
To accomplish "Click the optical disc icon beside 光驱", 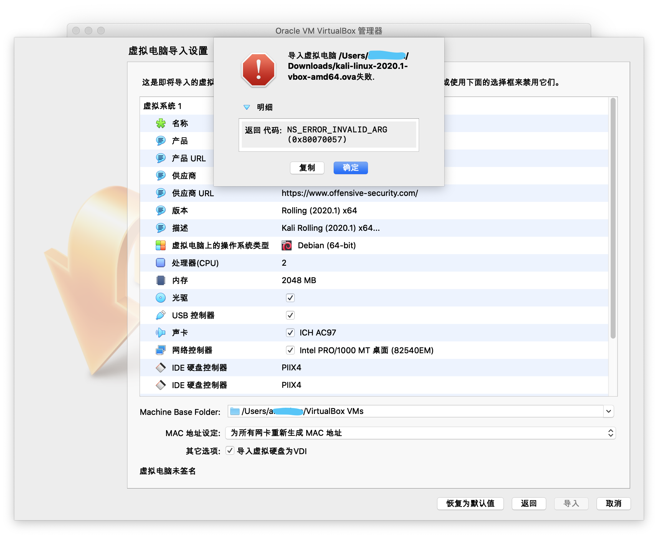I will click(x=161, y=298).
